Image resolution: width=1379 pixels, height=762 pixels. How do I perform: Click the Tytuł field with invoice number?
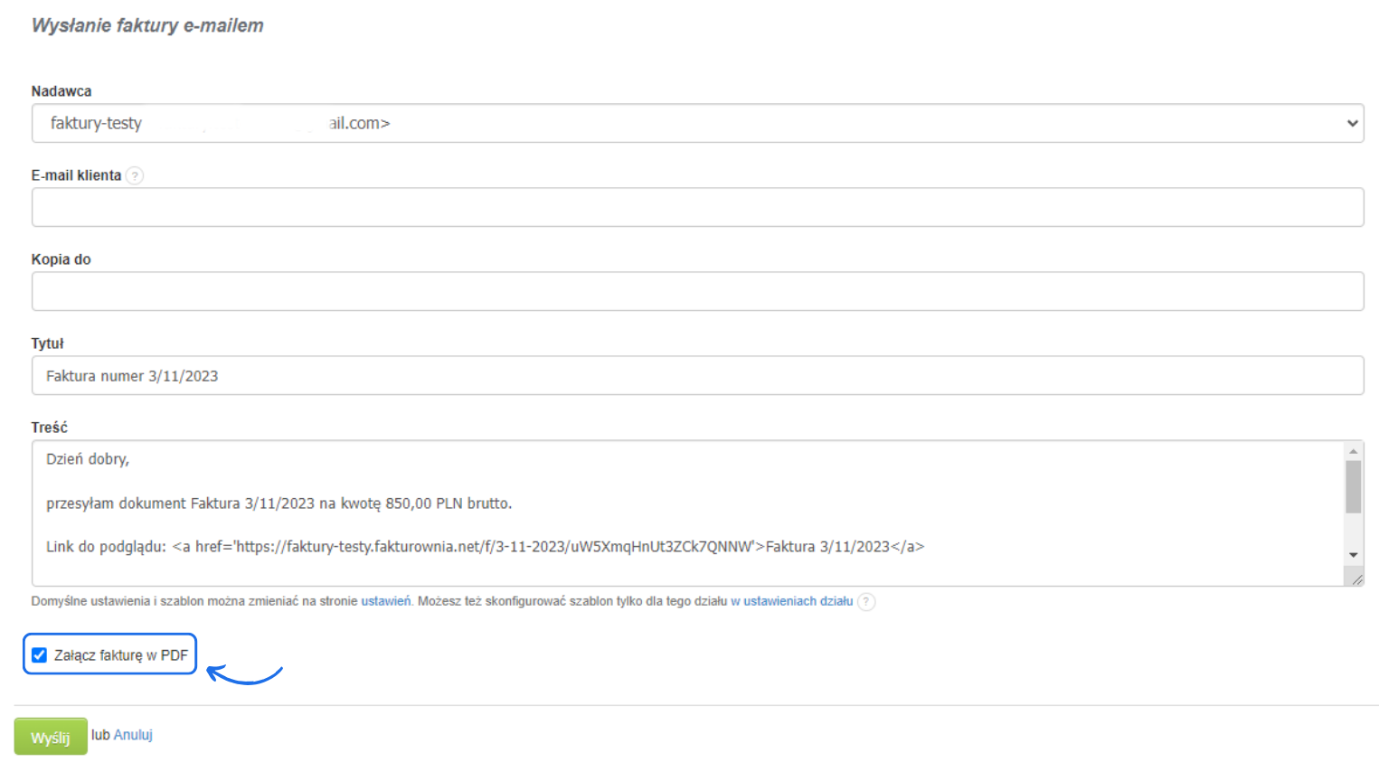click(697, 375)
